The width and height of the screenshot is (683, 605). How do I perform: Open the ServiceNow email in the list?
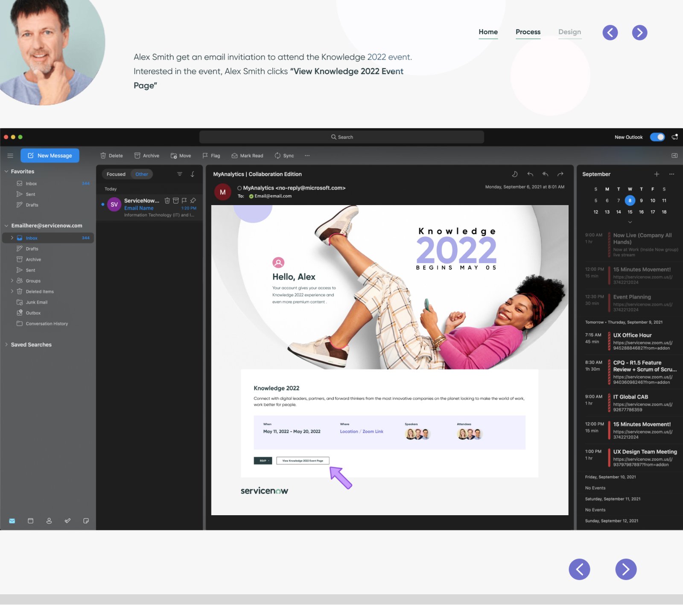pyautogui.click(x=149, y=208)
